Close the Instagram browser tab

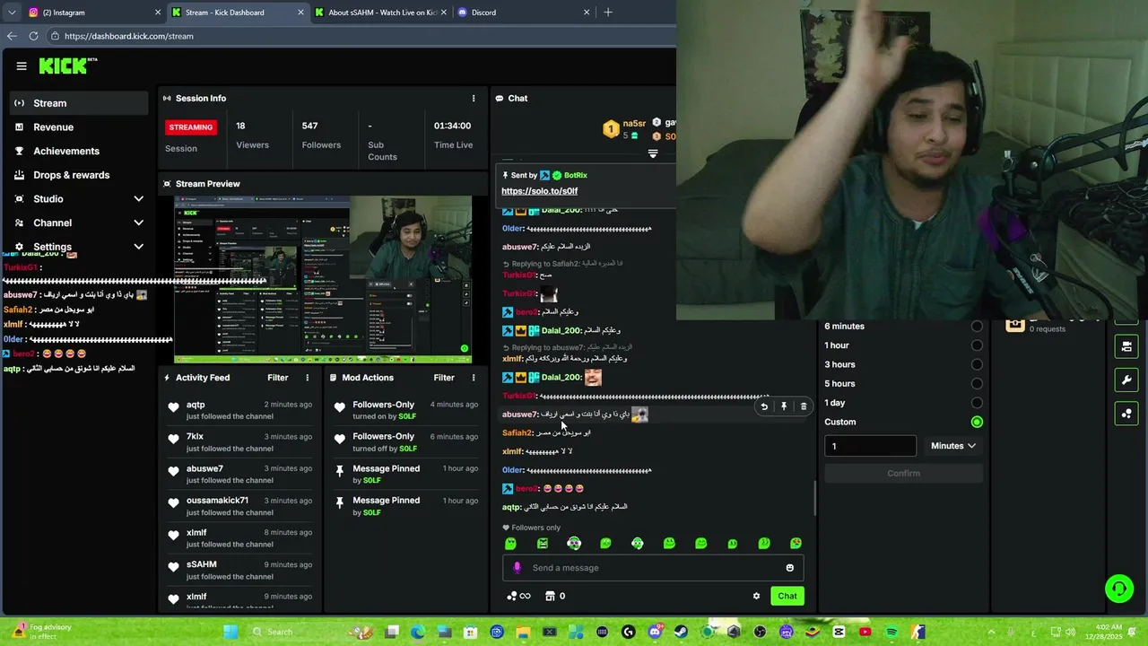(158, 13)
